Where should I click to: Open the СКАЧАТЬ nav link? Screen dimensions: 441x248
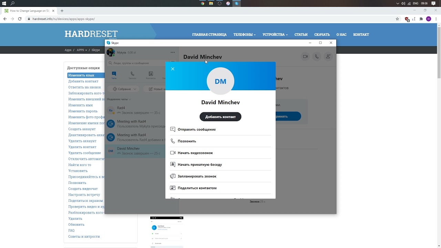pos(322,34)
